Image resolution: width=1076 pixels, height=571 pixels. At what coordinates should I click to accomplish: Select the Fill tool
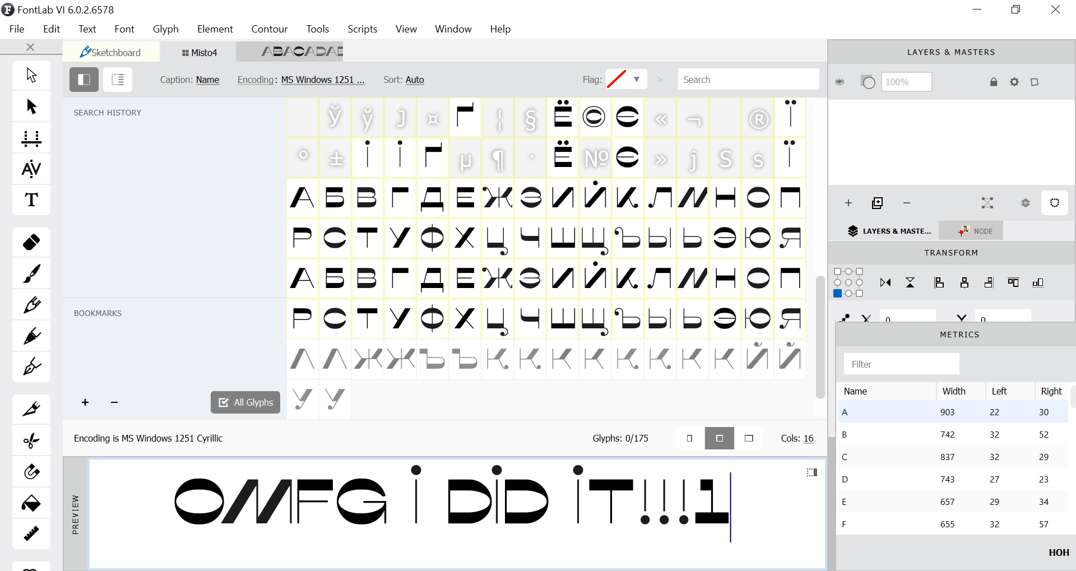pyautogui.click(x=31, y=503)
